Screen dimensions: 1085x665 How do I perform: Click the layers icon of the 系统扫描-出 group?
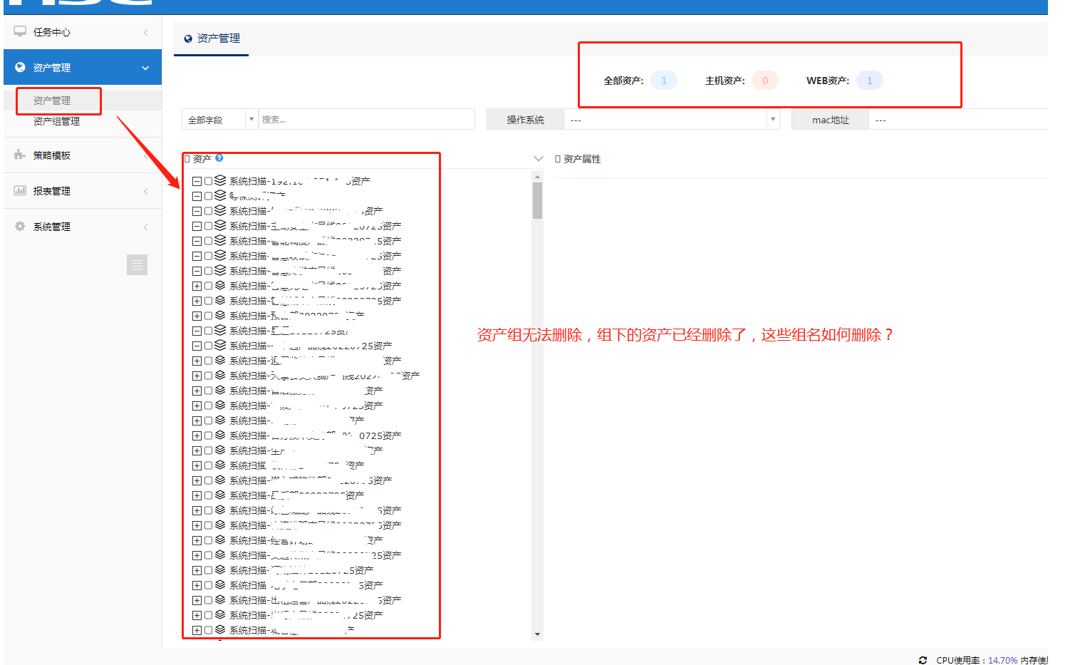pyautogui.click(x=220, y=599)
